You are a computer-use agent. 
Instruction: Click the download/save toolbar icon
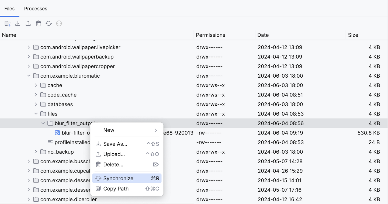[18, 23]
